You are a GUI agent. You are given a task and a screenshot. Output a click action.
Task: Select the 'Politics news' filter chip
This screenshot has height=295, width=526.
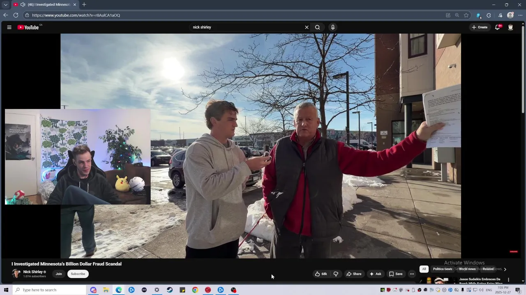(442, 269)
